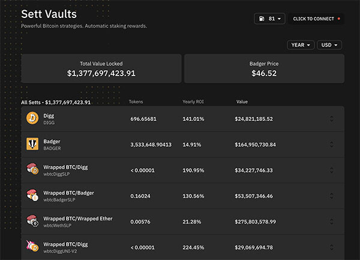Open the USD currency dropdown

coord(329,45)
